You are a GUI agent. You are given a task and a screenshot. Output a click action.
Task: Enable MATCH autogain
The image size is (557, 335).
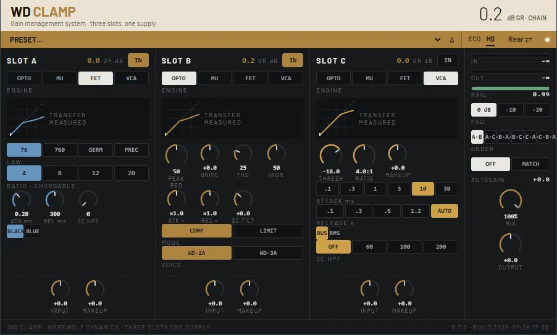pos(530,164)
